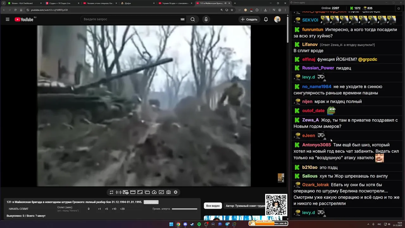Click the split minutes value field showing 0
The height and width of the screenshot is (228, 405).
[x=89, y=209]
